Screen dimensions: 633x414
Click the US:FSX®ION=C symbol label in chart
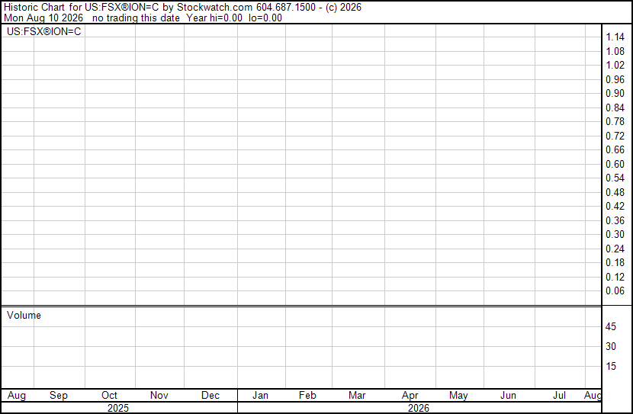point(44,31)
